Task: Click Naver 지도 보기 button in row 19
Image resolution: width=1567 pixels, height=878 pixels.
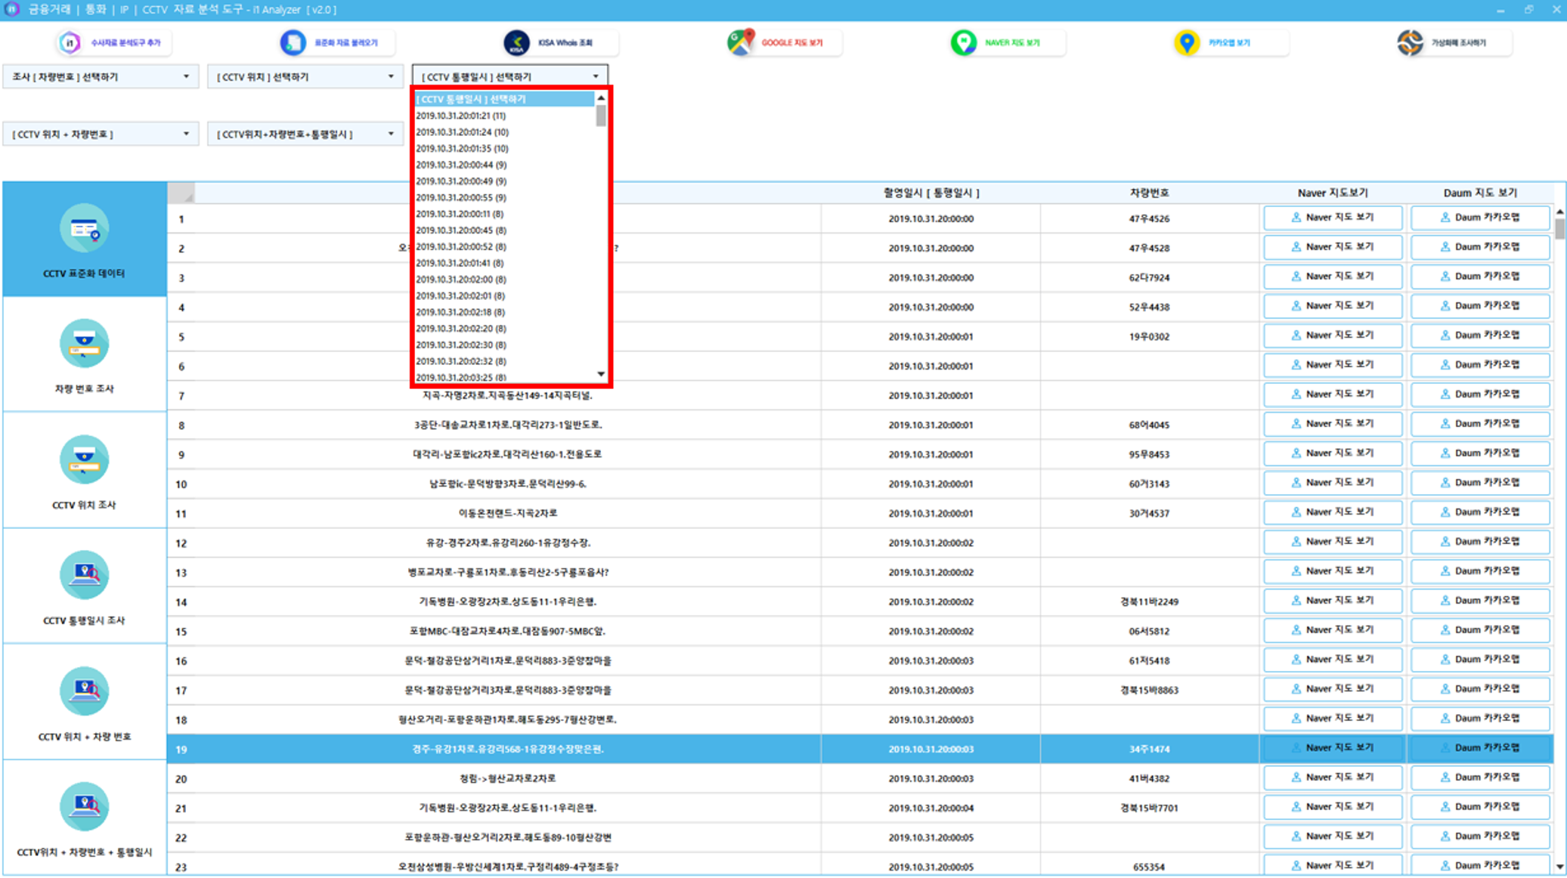Action: tap(1333, 748)
